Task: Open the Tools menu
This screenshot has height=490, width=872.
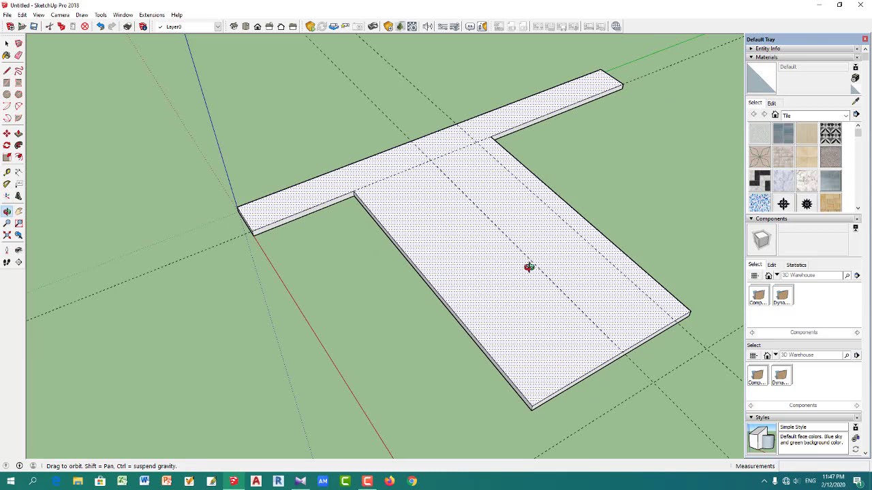Action: 100,15
